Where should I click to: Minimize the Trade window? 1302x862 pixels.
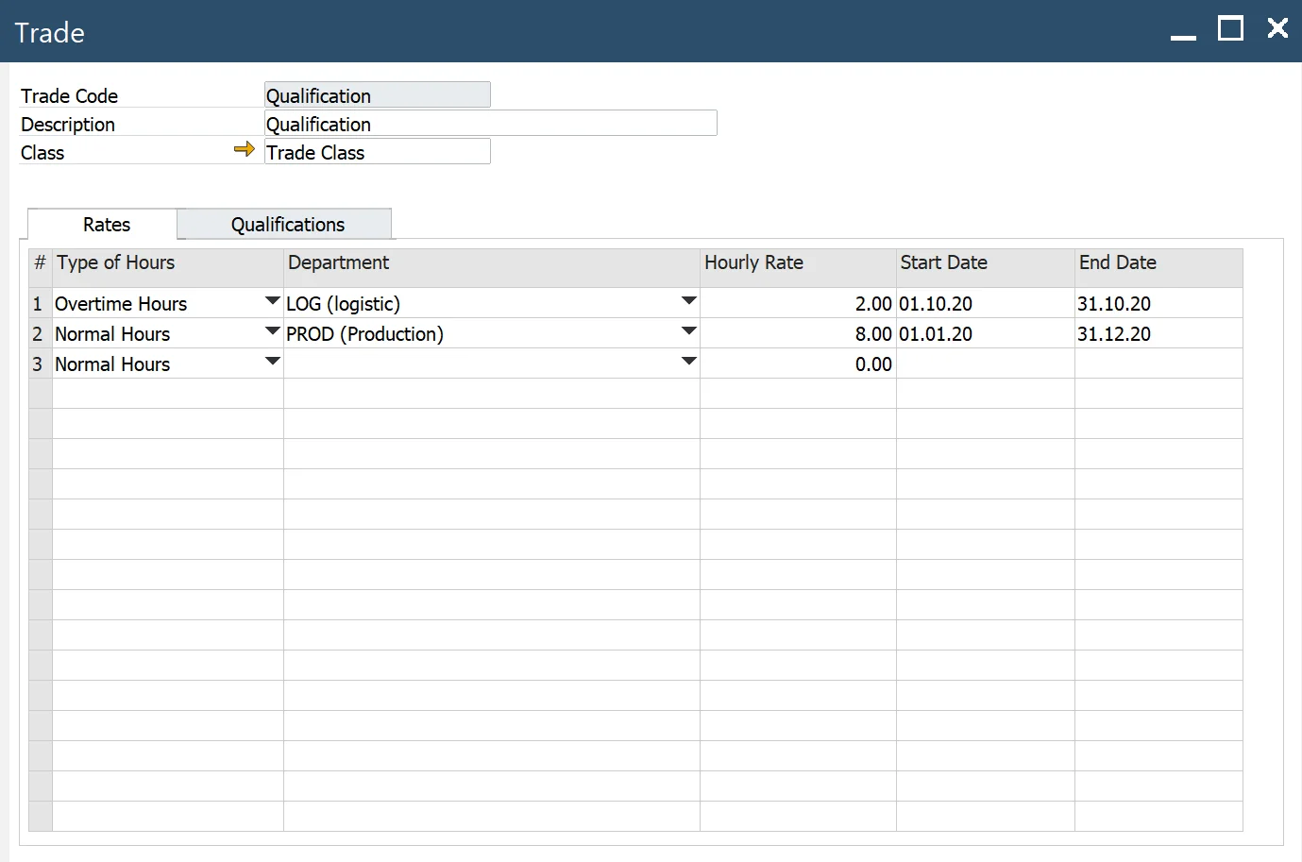coord(1183,31)
